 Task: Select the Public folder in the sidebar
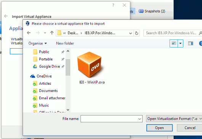pos(44,52)
